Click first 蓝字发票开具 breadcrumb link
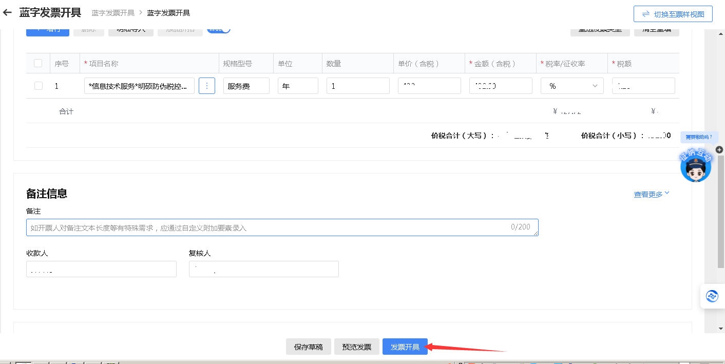This screenshot has width=725, height=364. 113,13
